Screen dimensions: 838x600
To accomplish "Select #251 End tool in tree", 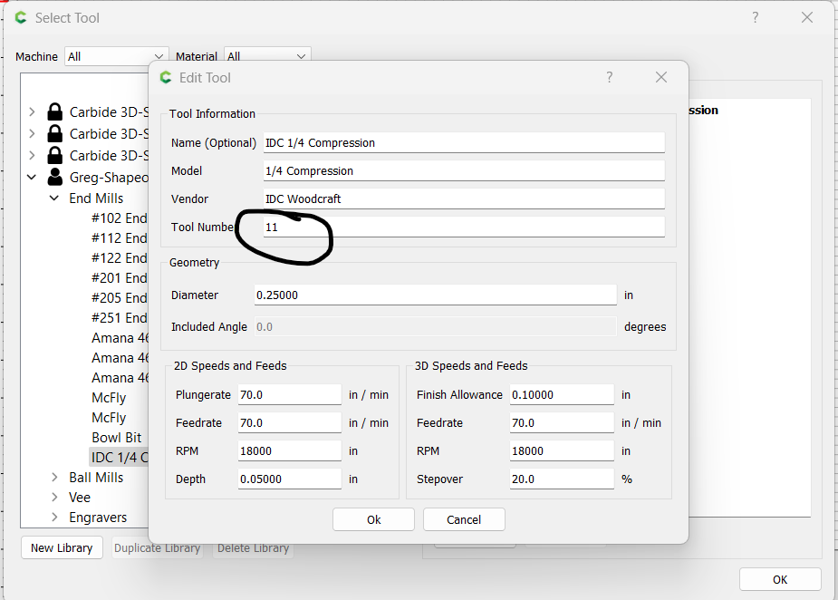I will point(120,317).
